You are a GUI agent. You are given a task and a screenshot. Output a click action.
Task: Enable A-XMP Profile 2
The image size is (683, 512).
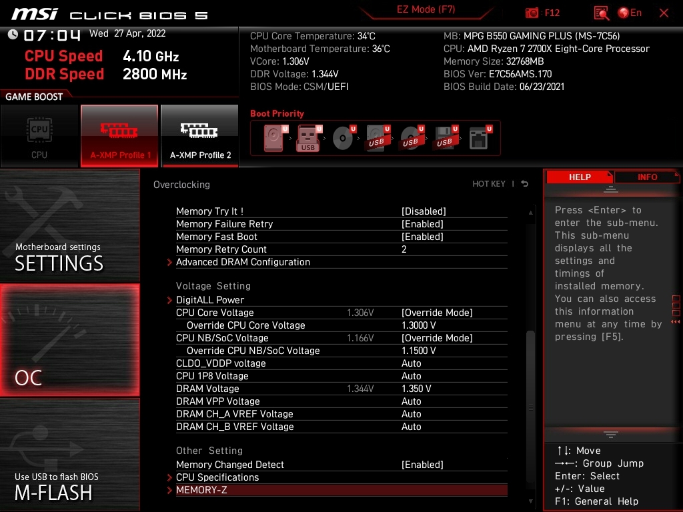200,135
